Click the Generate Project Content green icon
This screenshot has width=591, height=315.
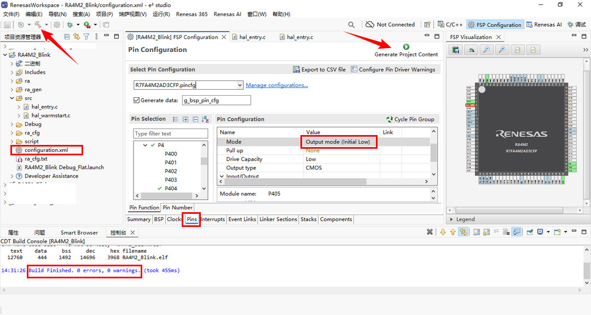406,46
